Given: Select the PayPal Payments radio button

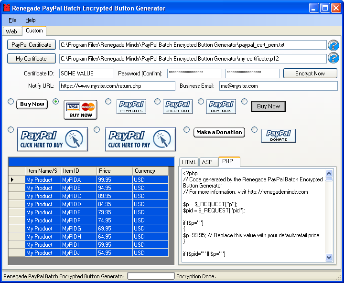Looking at the screenshot, I should 108,102.
